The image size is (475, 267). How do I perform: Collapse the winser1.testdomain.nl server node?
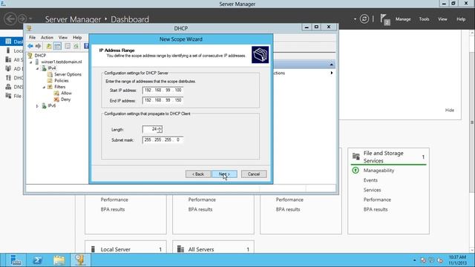31,62
